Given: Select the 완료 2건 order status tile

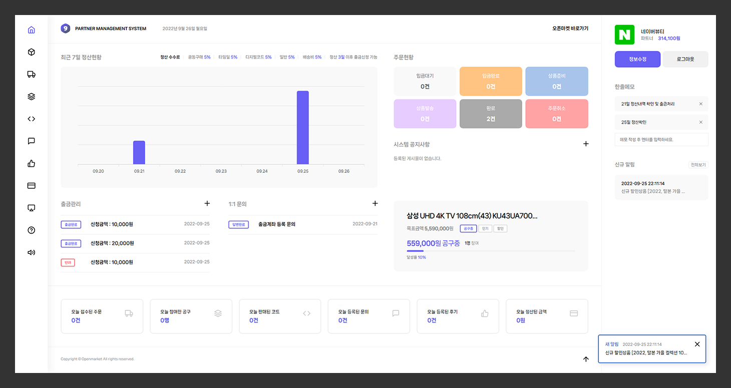Looking at the screenshot, I should pos(491,114).
